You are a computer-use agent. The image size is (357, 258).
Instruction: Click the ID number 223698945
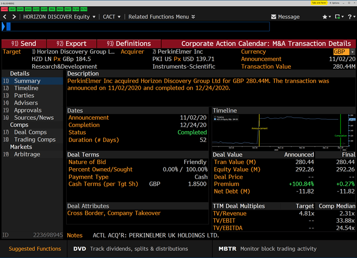48,235
